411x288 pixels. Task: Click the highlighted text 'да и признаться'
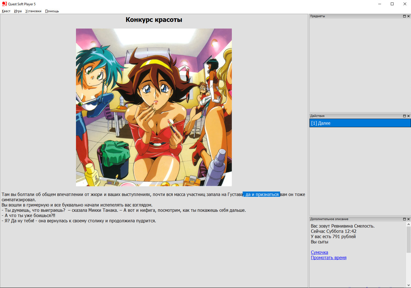(262, 195)
